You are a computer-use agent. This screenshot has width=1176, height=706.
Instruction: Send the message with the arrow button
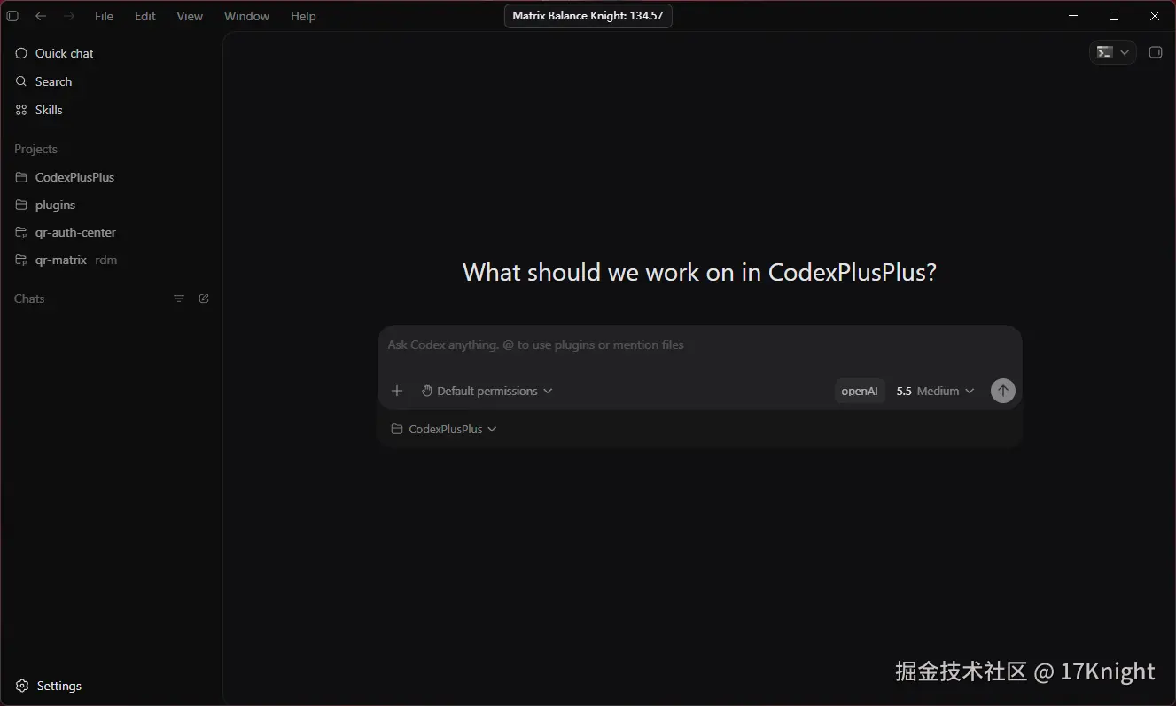(x=1002, y=391)
